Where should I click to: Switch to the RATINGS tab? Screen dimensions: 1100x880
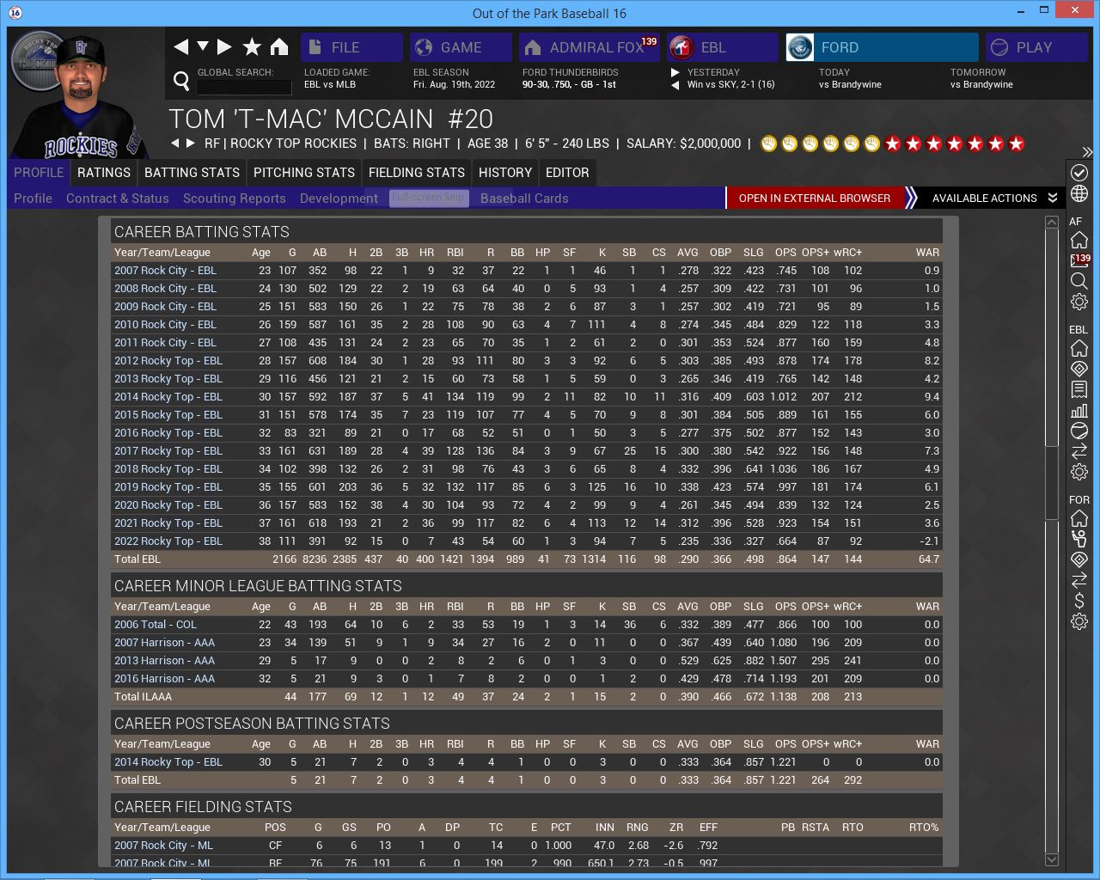tap(104, 173)
